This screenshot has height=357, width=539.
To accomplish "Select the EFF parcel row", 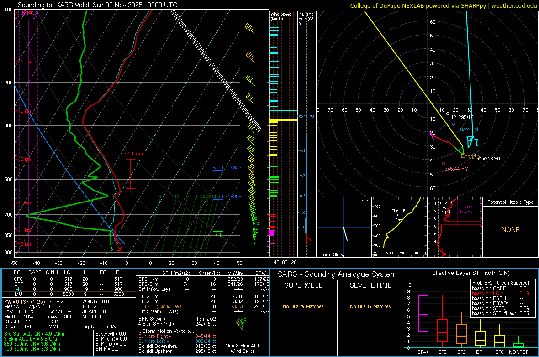I will [69, 284].
